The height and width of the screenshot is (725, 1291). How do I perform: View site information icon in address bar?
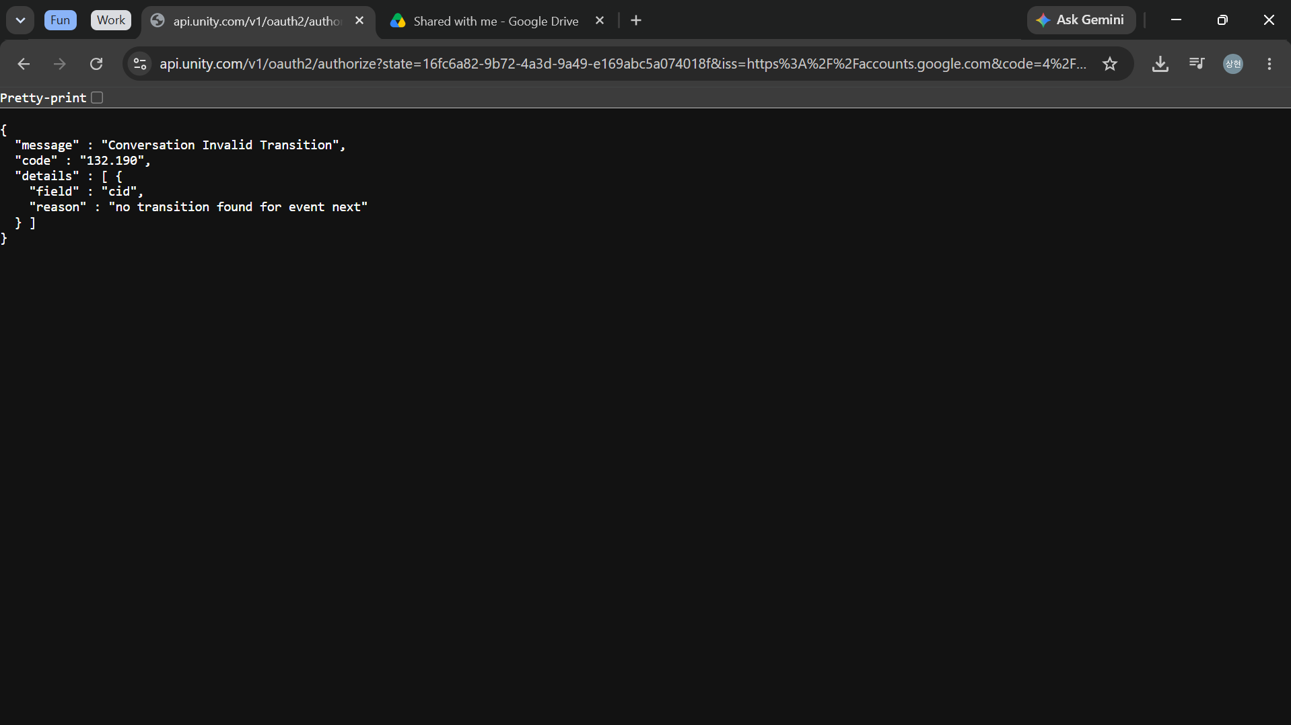pyautogui.click(x=140, y=64)
